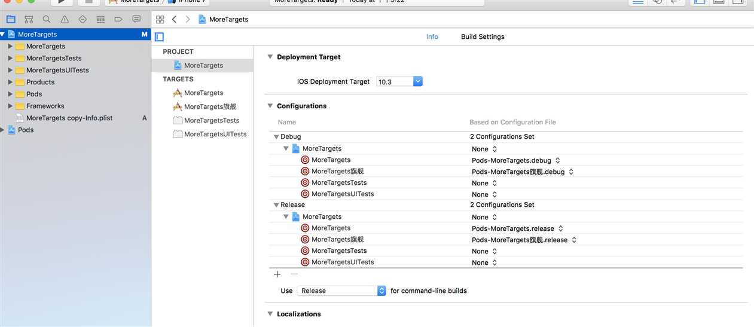This screenshot has width=754, height=327.
Task: Collapse the Debug configuration row
Action: (276, 137)
